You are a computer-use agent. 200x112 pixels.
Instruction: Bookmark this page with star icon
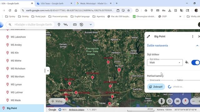pos(128,10)
